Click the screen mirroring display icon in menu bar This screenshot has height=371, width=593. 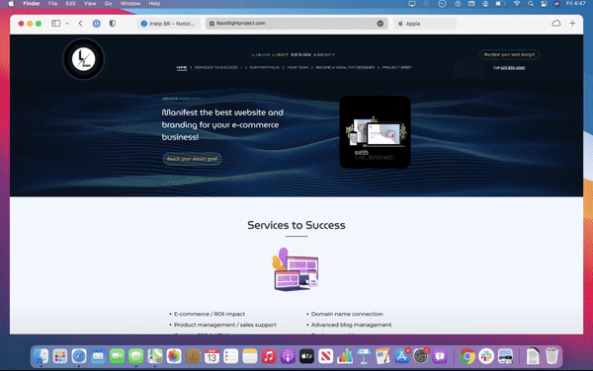(x=412, y=4)
